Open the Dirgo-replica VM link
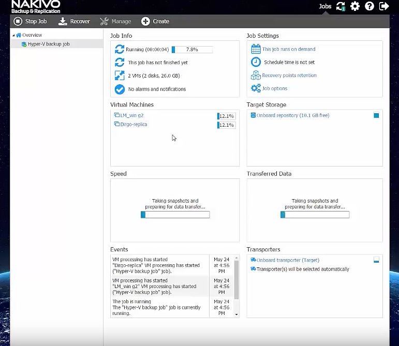The height and width of the screenshot is (346, 399). (134, 124)
